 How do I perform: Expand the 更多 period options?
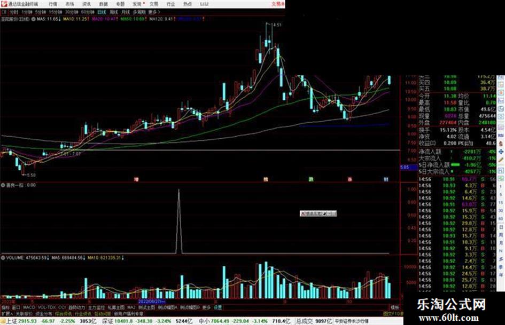154,12
